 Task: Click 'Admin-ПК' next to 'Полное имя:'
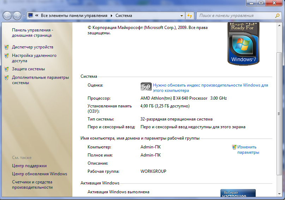point(150,155)
